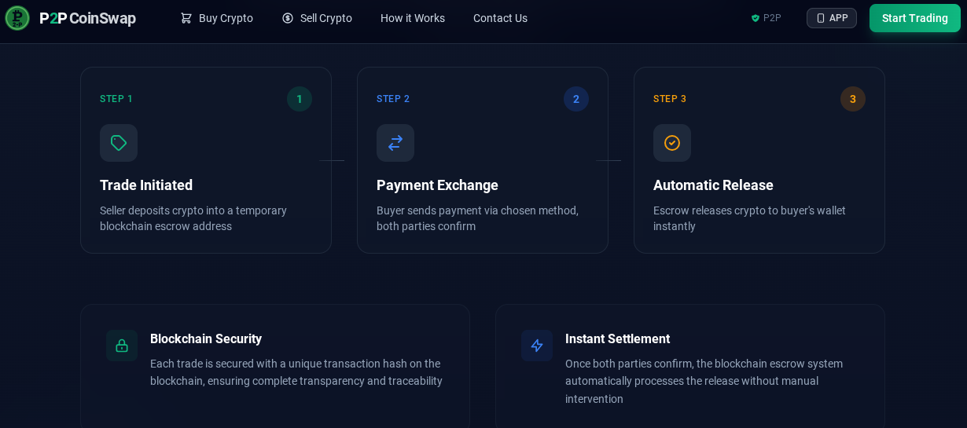Select the Trade Initiated heading
967x428 pixels.
click(x=146, y=185)
